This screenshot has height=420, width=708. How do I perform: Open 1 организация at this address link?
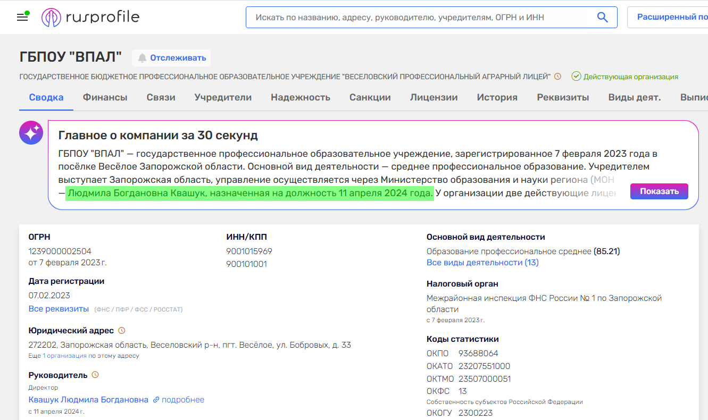click(64, 356)
